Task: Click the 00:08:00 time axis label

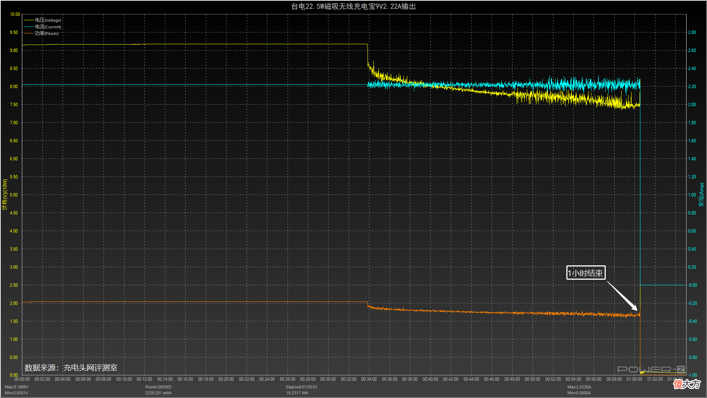Action: click(x=103, y=379)
